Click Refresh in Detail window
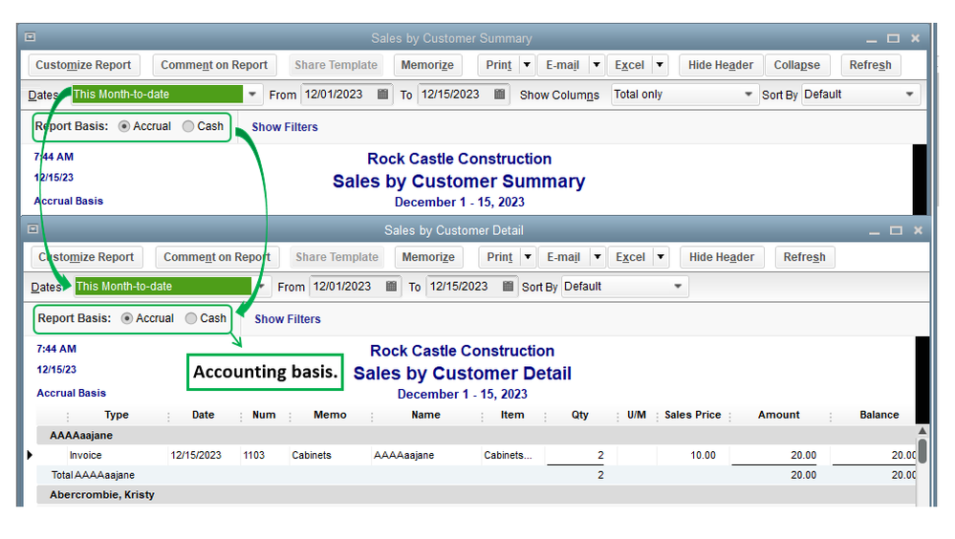The width and height of the screenshot is (955, 539). coord(805,257)
